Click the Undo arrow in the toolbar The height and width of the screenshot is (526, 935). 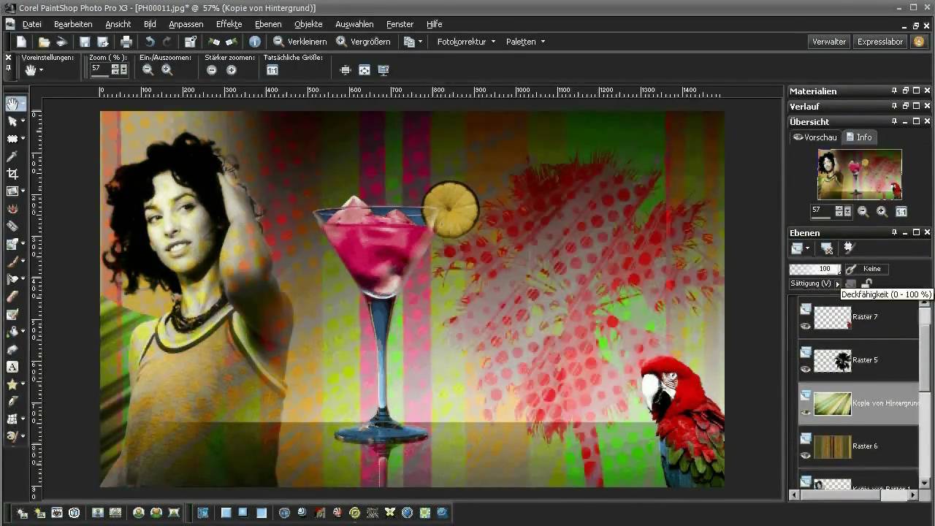pyautogui.click(x=150, y=42)
